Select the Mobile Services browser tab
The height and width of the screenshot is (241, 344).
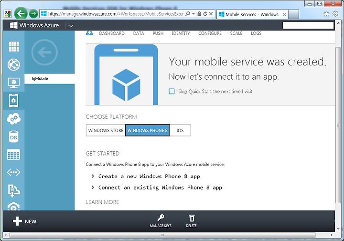[252, 14]
